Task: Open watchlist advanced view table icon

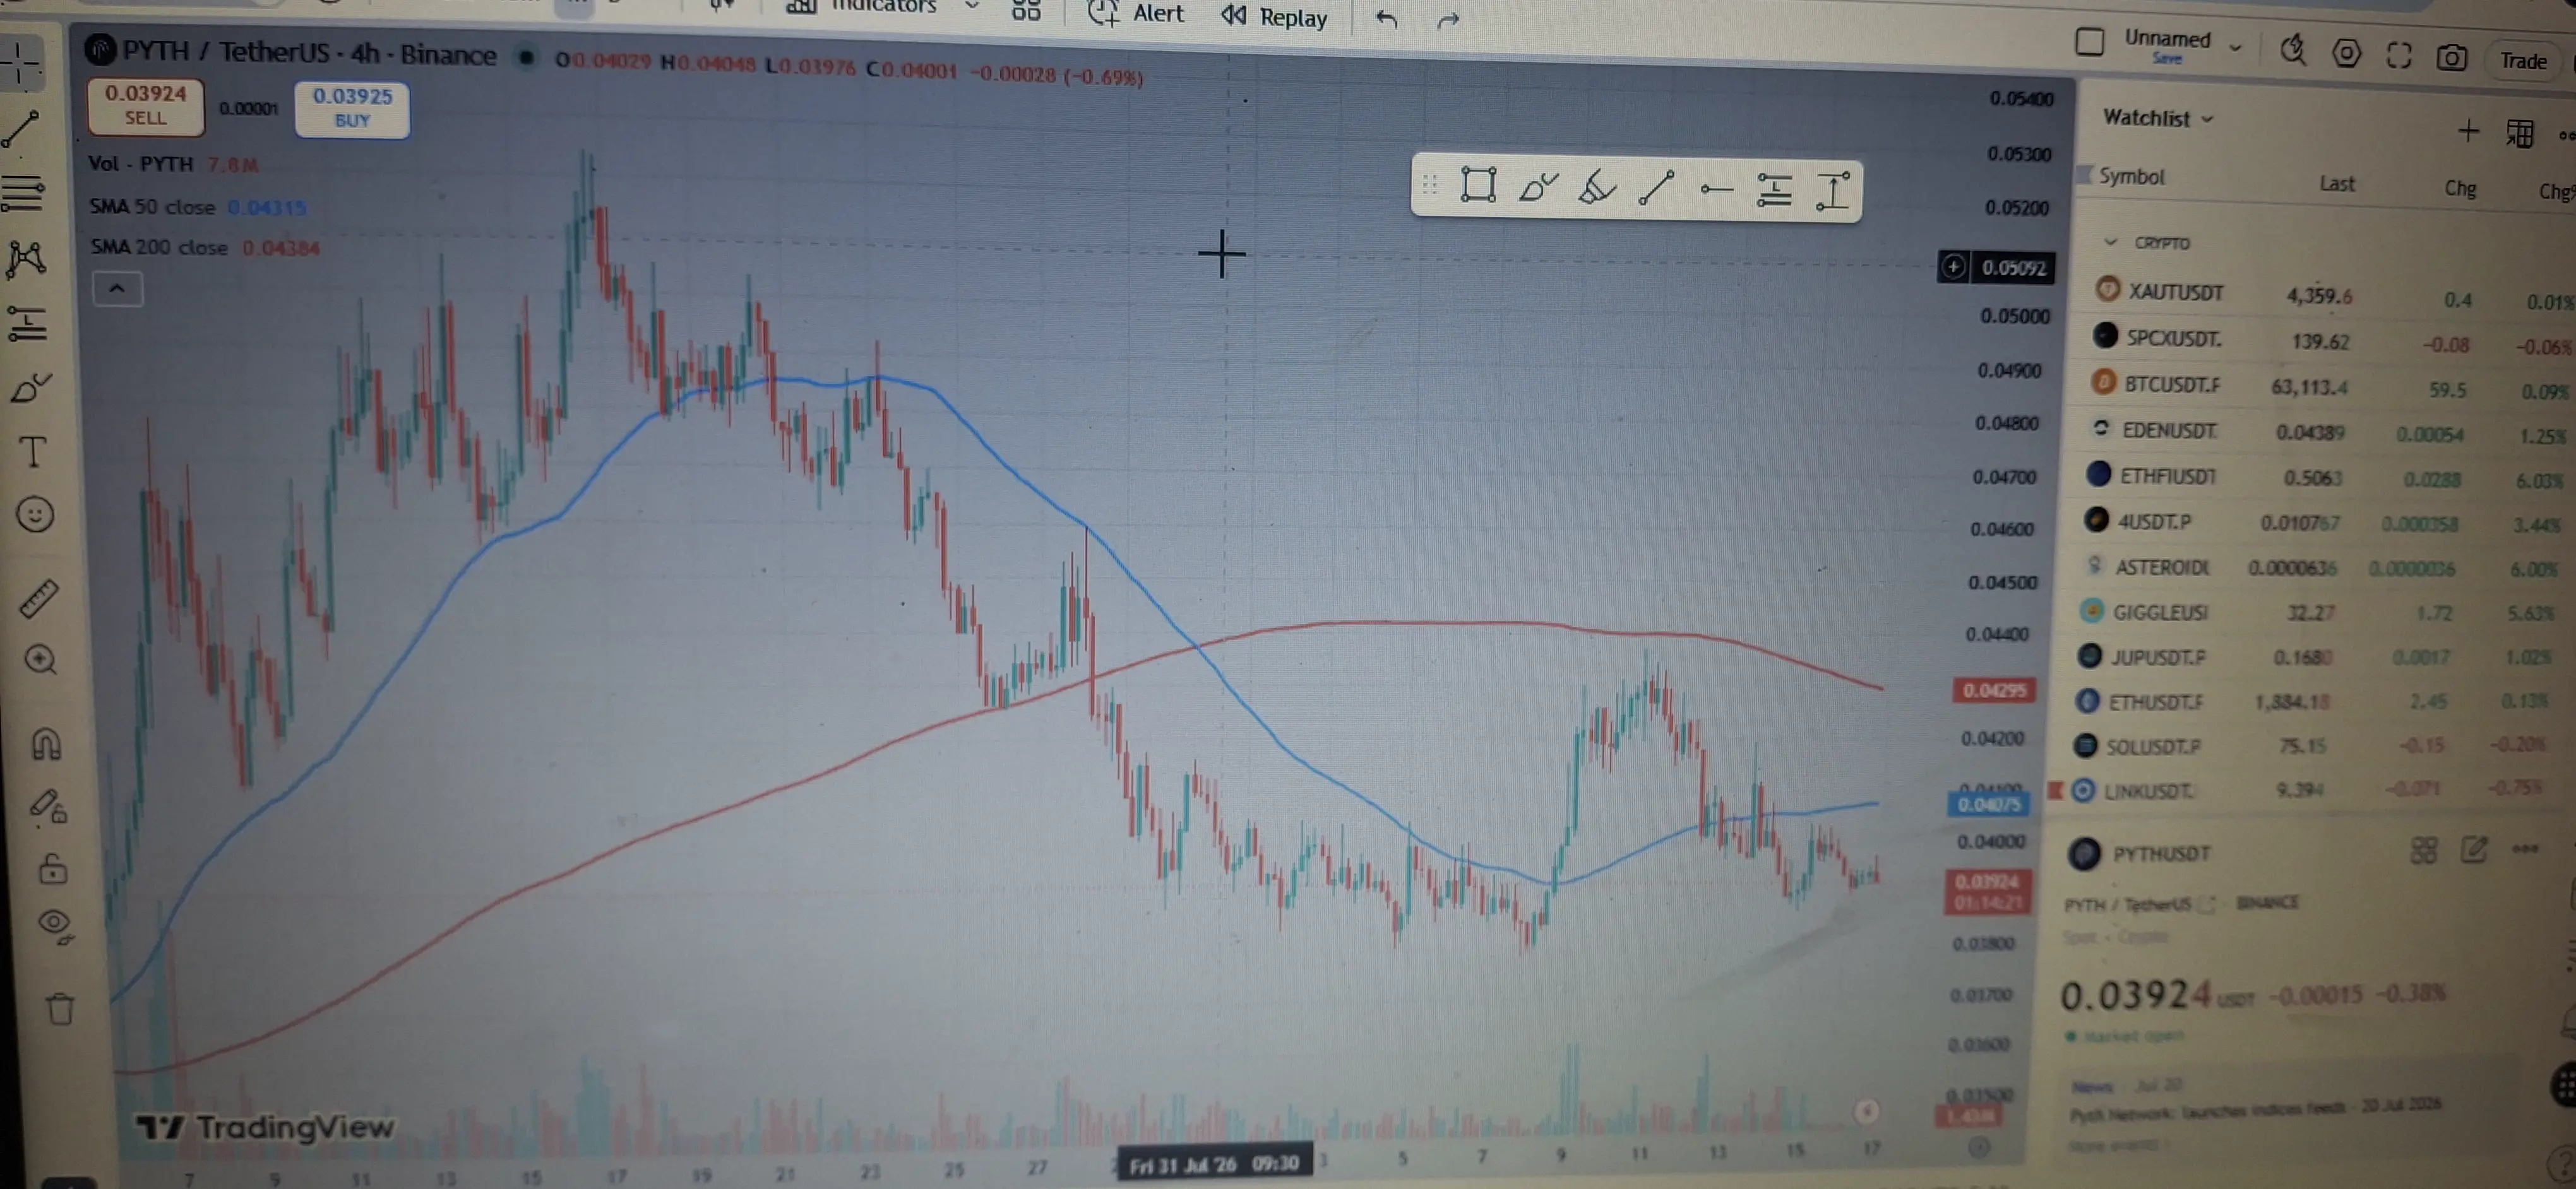Action: pyautogui.click(x=2520, y=133)
